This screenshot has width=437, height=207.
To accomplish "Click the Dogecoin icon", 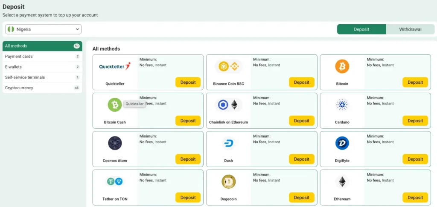I will click(x=228, y=182).
